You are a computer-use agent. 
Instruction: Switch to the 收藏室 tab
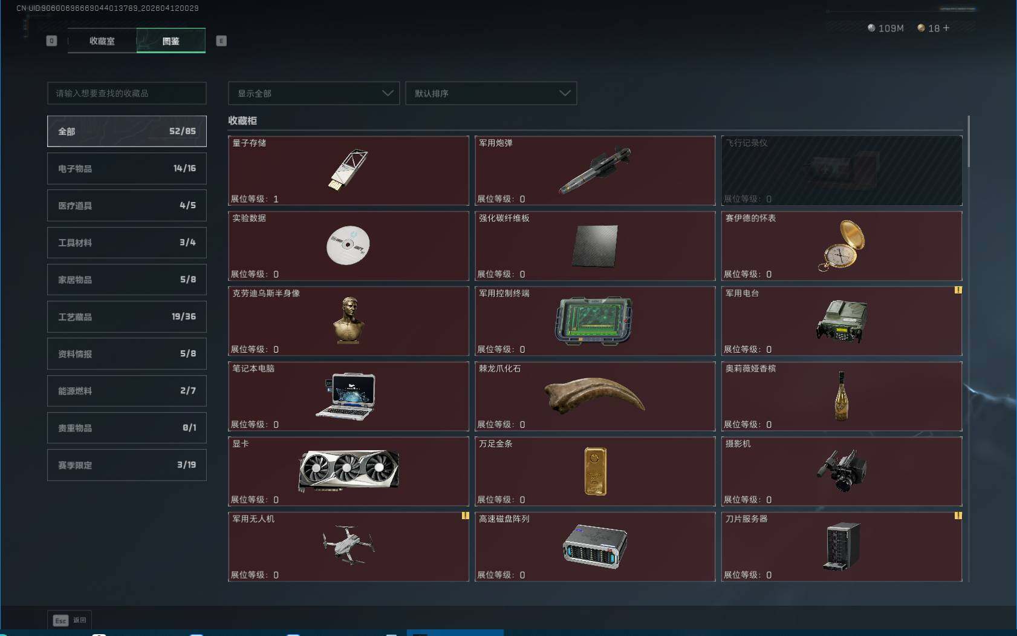coord(102,41)
